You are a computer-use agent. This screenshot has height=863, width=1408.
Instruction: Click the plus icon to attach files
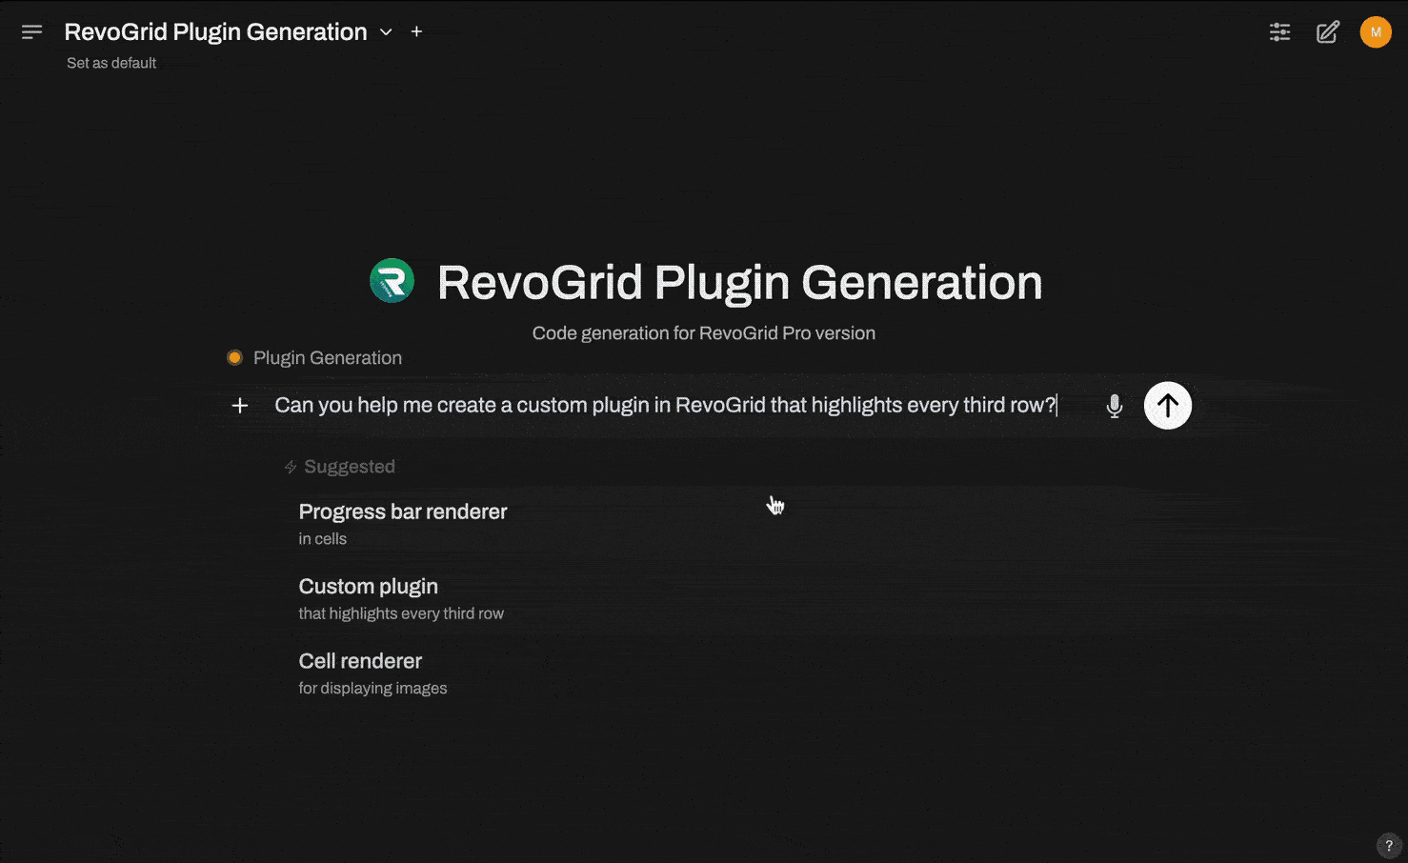click(240, 406)
